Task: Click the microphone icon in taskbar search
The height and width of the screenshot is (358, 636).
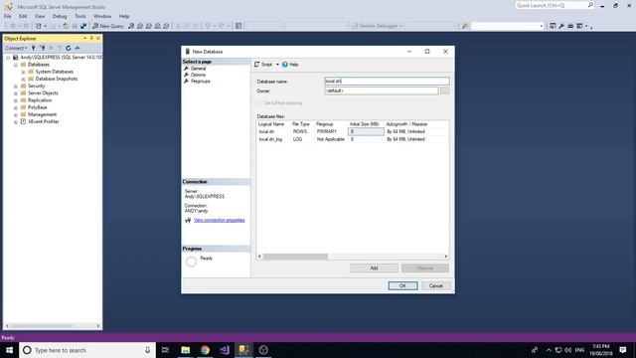Action: [147, 350]
